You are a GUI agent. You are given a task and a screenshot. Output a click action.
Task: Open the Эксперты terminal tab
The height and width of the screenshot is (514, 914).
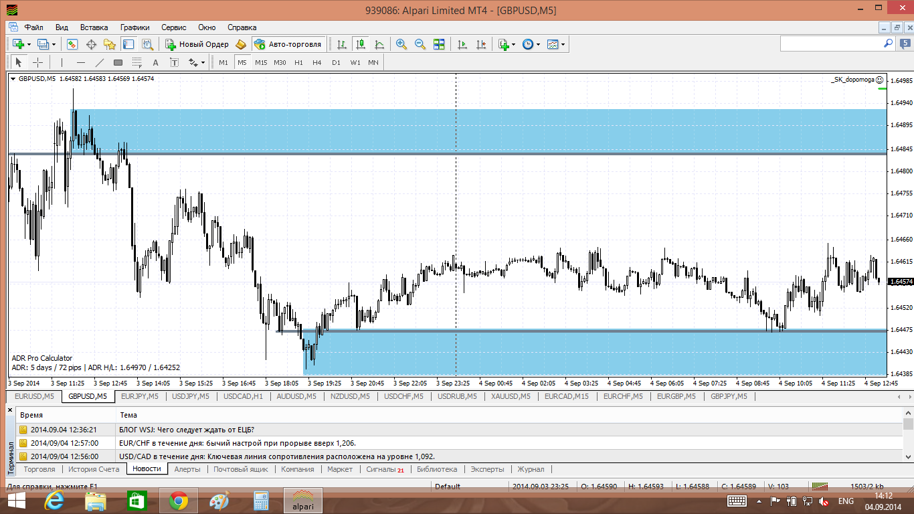487,469
